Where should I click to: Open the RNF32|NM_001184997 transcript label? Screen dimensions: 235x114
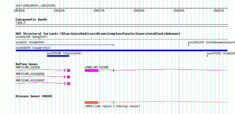coord(30,80)
